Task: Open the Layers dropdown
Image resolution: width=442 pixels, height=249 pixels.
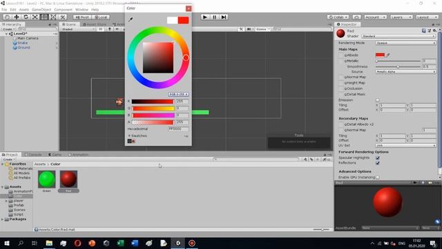Action: 401,17
